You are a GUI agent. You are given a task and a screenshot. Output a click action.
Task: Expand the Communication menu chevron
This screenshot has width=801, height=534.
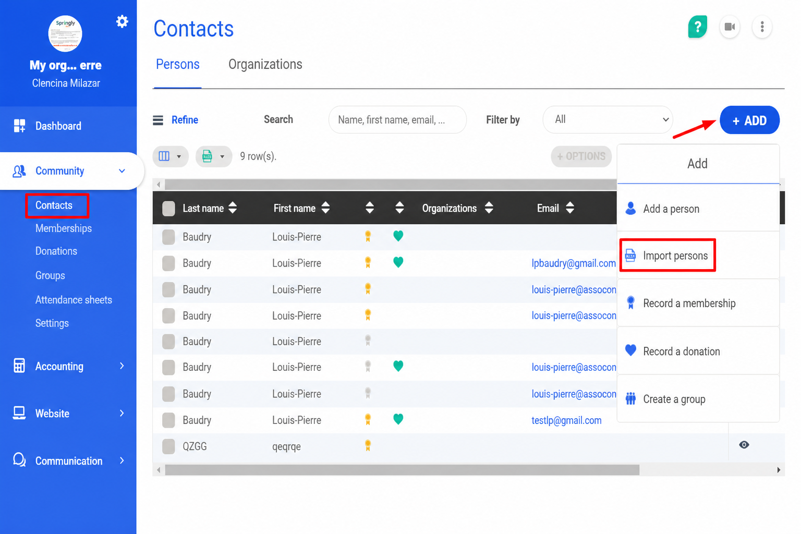click(122, 460)
